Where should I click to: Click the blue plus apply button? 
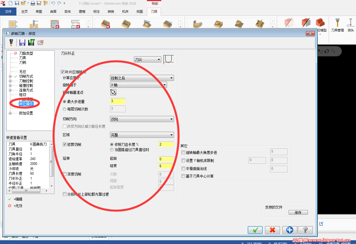(289, 230)
